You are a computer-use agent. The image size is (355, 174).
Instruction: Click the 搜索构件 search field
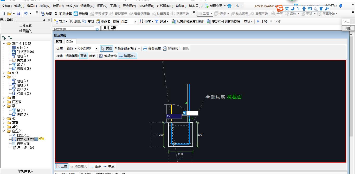[74, 29]
